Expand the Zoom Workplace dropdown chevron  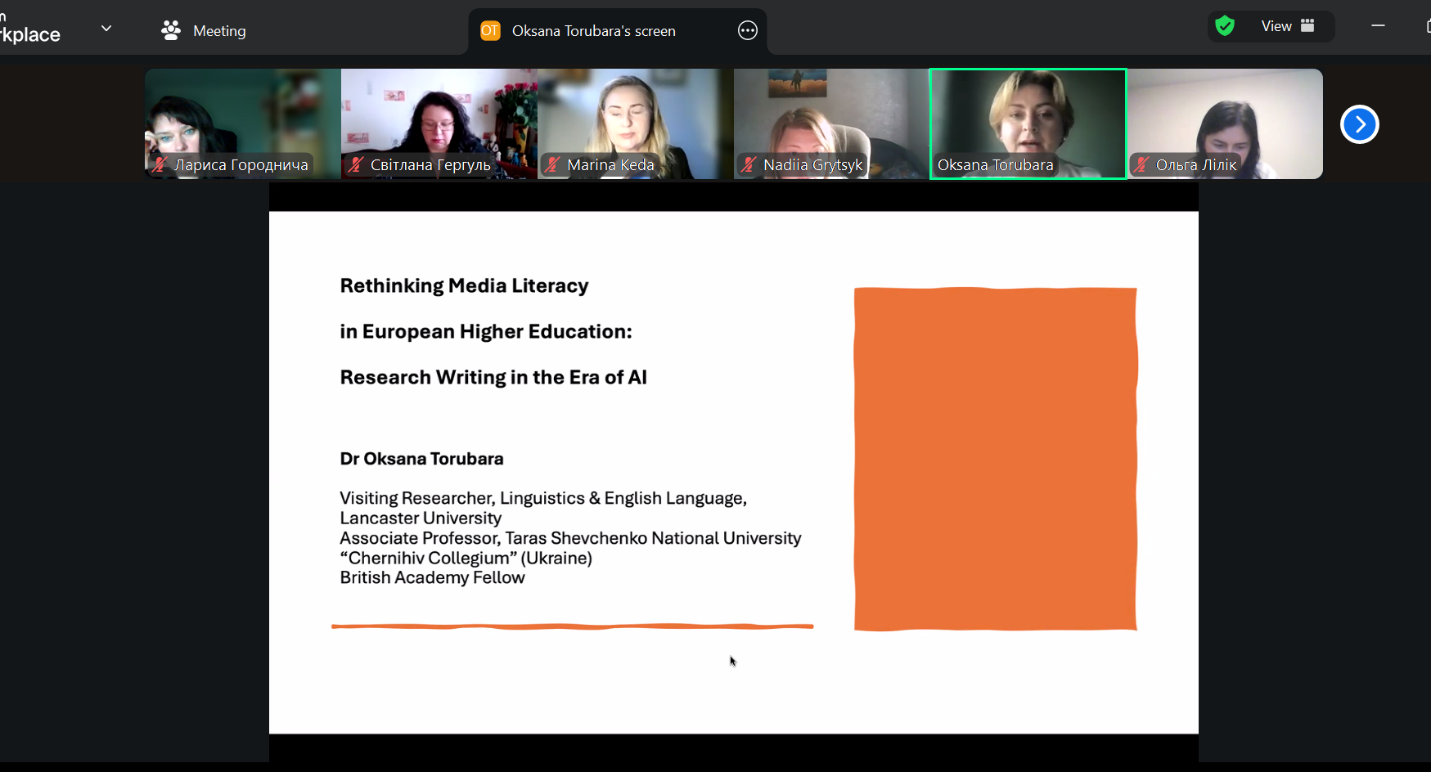pyautogui.click(x=106, y=29)
